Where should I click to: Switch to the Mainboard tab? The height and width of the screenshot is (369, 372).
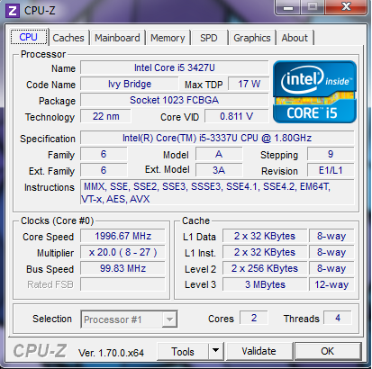pyautogui.click(x=117, y=38)
